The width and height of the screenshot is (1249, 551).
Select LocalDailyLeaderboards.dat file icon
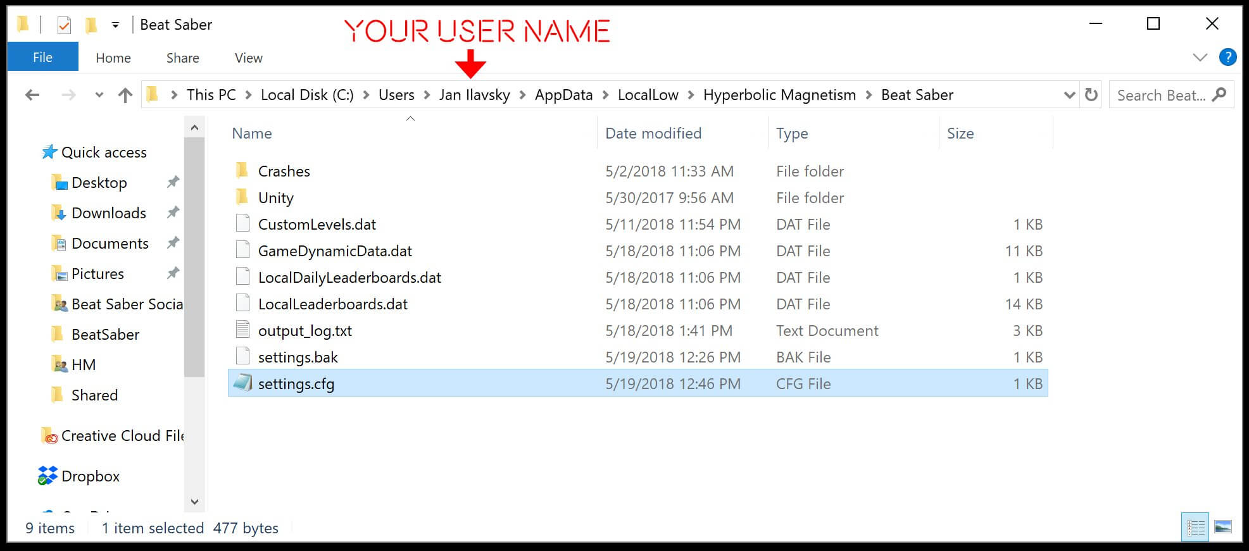click(x=242, y=276)
